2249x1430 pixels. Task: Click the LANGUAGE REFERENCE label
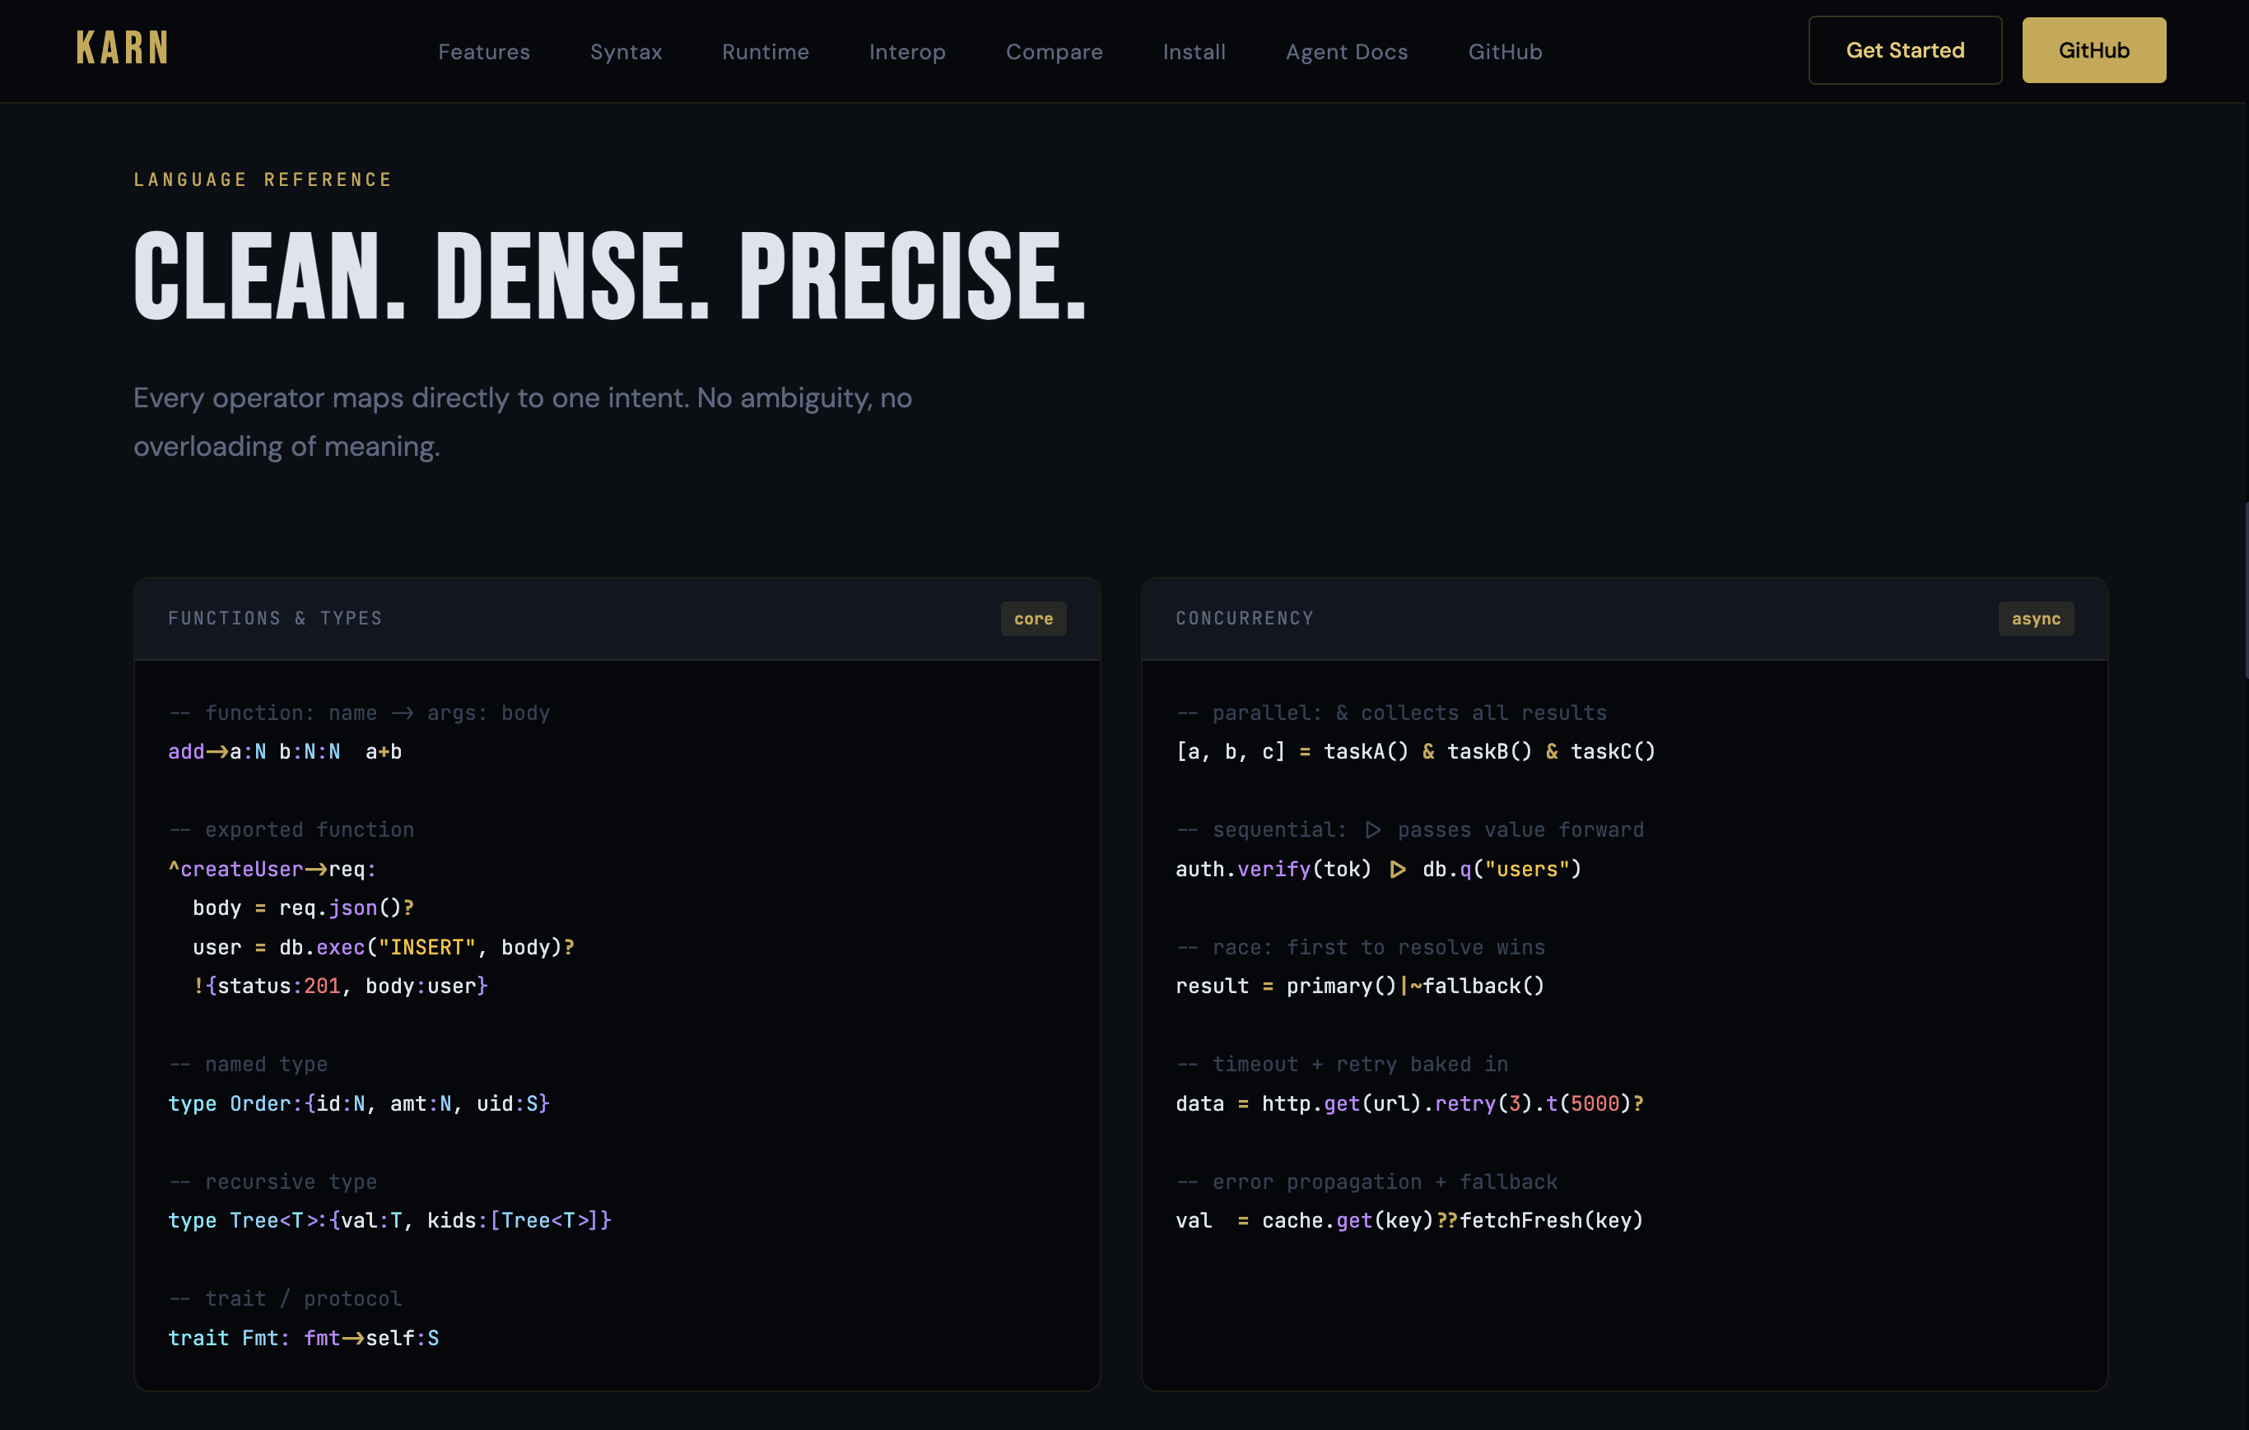(x=263, y=180)
